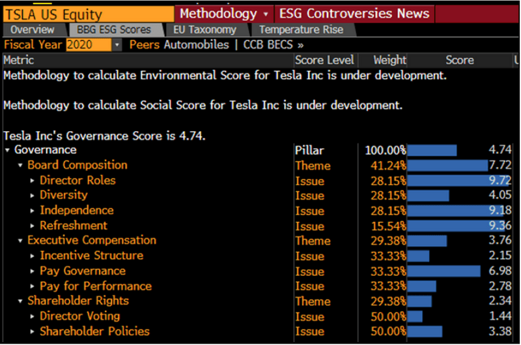Collapse the Executive Compensation theme
The height and width of the screenshot is (345, 521).
pos(20,241)
